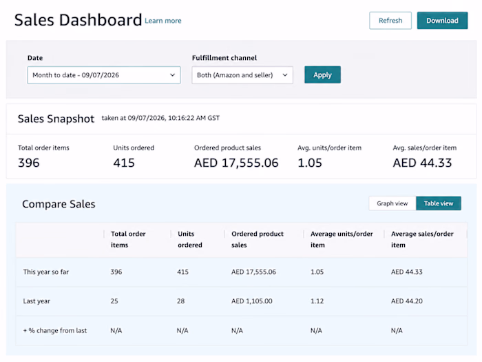Click Last year sales AED 1,105.00
482x362 pixels.
coord(252,301)
